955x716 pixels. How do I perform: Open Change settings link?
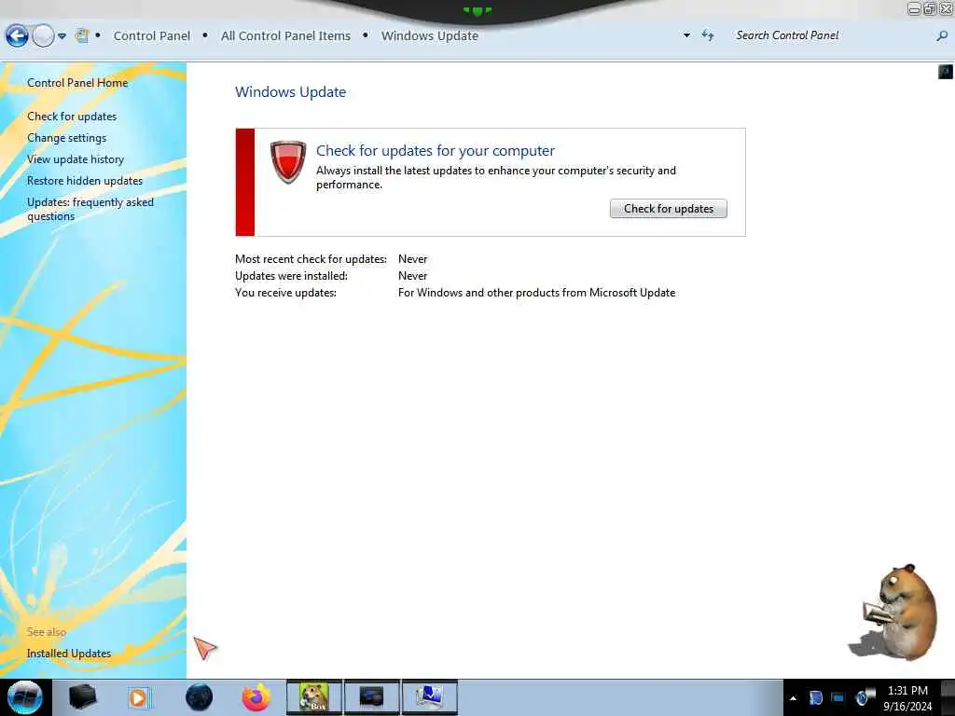66,138
